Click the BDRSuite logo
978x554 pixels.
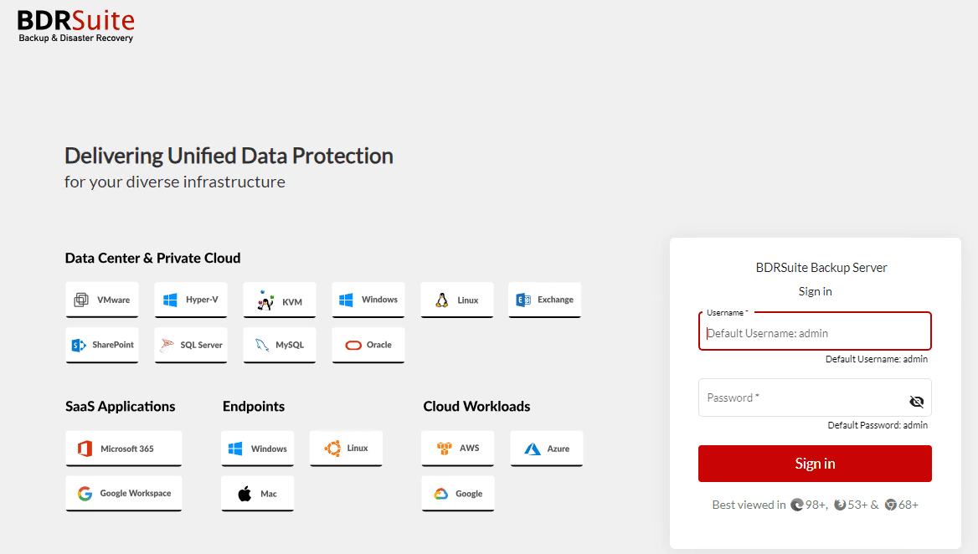(75, 25)
